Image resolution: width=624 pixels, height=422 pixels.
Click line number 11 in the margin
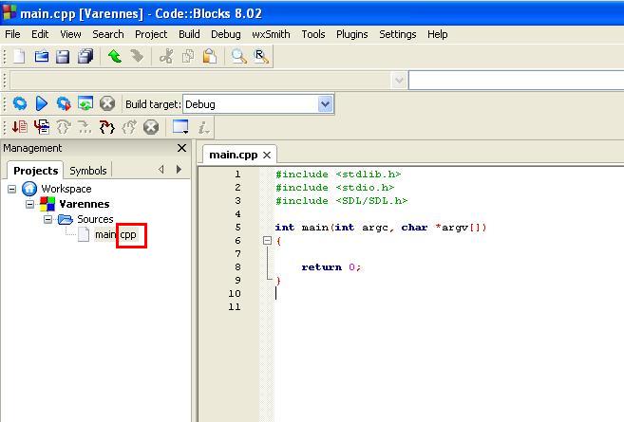235,306
